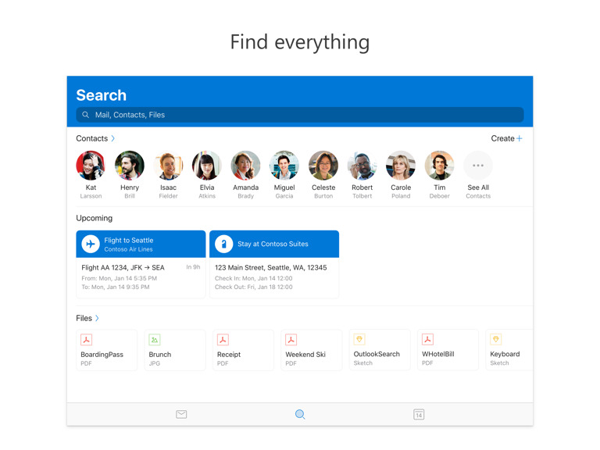This screenshot has height=450, width=600.
Task: Open Carole Poland's contact avatar
Action: pyautogui.click(x=401, y=166)
